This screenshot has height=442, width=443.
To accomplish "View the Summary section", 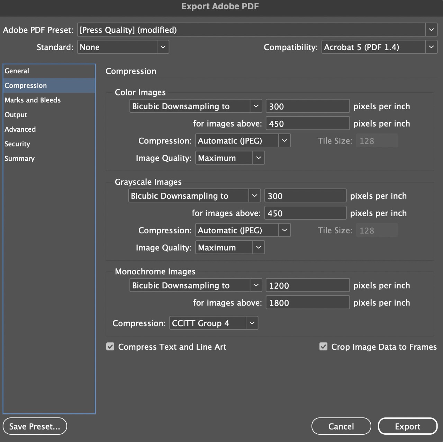I will pyautogui.click(x=49, y=158).
